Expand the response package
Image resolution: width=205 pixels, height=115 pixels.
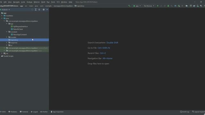pyautogui.click(x=7, y=42)
